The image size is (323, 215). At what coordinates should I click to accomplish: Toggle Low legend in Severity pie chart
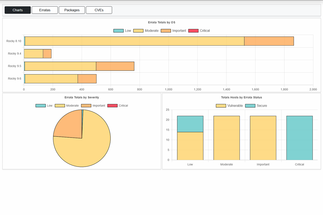(44, 106)
